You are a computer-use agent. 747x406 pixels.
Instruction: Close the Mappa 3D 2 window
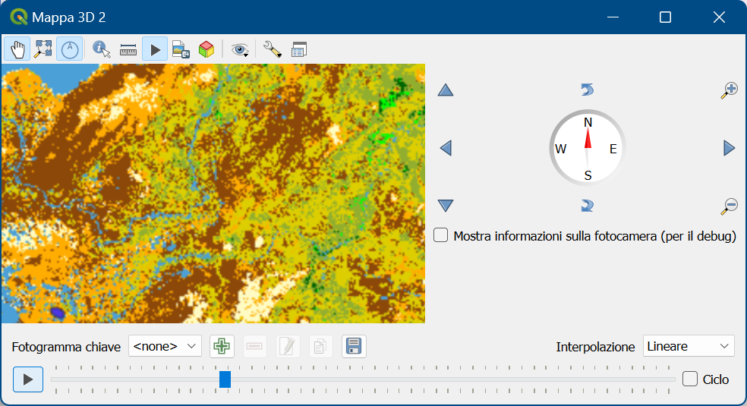[x=719, y=17]
